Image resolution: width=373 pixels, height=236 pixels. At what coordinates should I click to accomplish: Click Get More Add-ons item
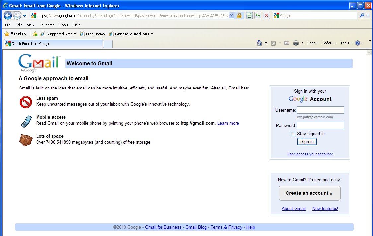click(129, 34)
